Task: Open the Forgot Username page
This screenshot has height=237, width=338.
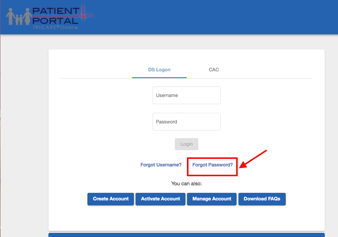Action: (x=161, y=165)
